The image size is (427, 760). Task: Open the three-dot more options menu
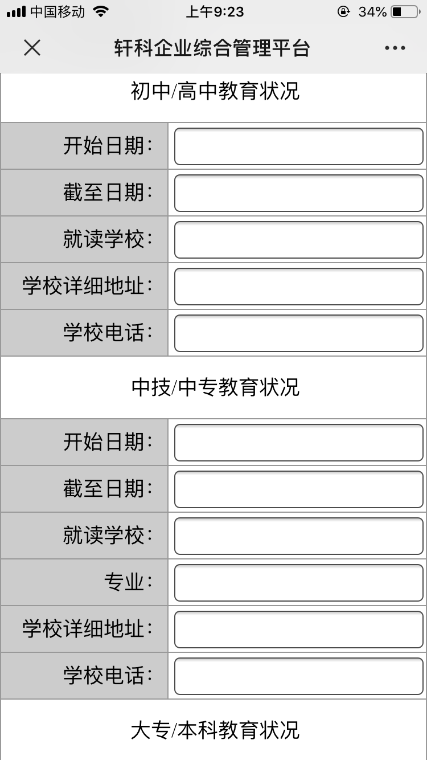click(x=395, y=48)
